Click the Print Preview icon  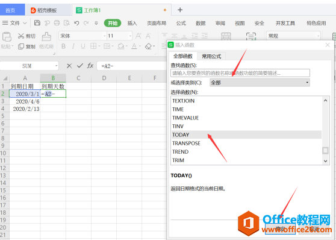[67, 23]
